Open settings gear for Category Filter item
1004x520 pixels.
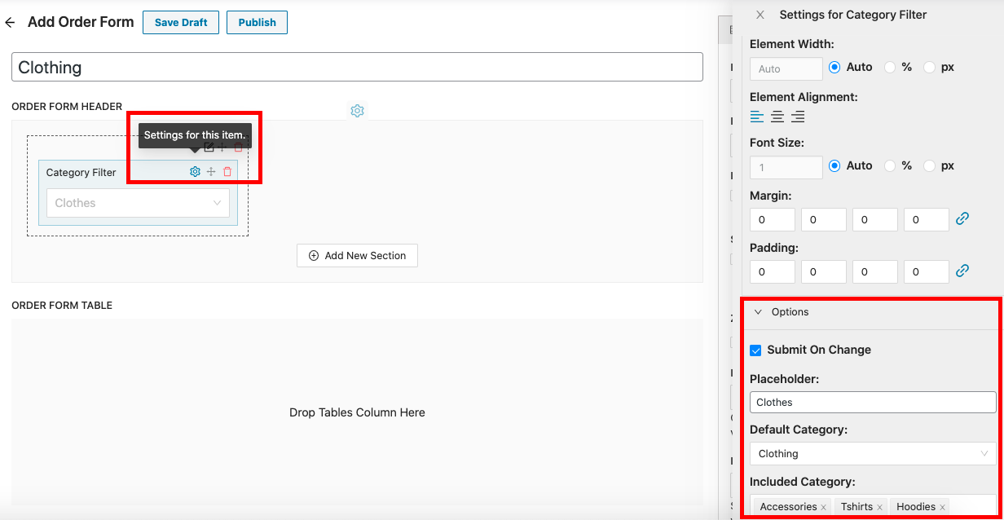pos(195,172)
